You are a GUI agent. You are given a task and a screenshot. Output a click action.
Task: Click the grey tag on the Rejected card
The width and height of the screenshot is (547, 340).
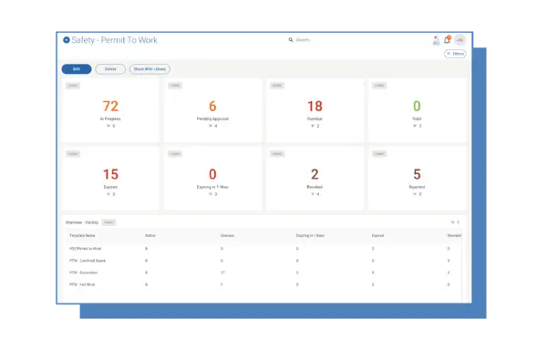[379, 154]
